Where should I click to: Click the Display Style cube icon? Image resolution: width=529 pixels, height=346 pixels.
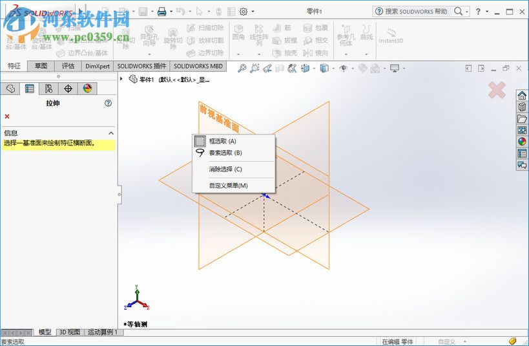[x=324, y=69]
